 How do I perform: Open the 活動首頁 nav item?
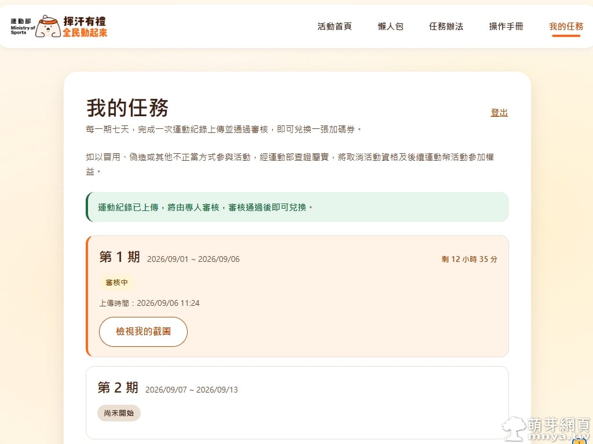coord(335,27)
